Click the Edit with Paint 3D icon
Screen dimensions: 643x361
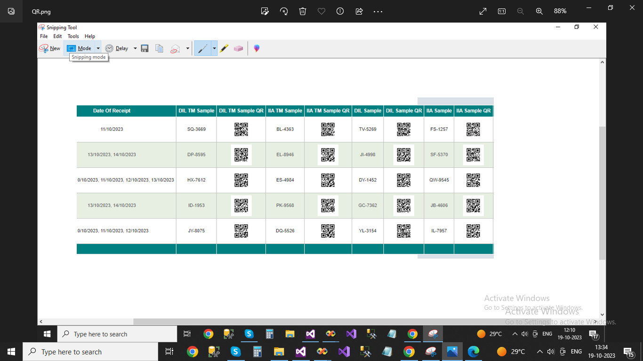click(257, 48)
